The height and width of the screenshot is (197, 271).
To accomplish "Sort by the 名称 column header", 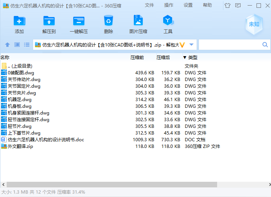I will (x=5, y=57).
